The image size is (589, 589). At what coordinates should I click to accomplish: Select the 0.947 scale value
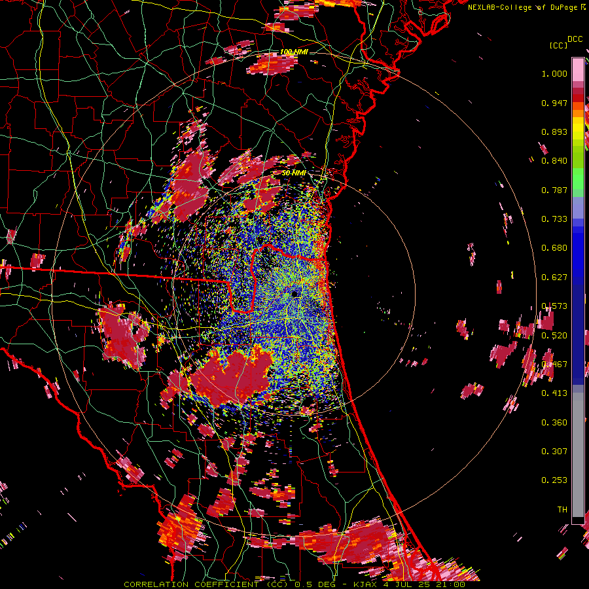[x=554, y=103]
